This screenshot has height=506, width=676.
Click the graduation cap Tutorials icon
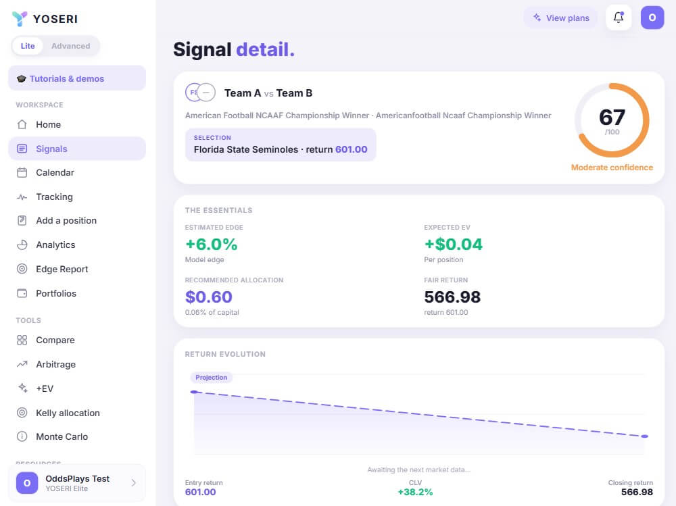click(21, 79)
